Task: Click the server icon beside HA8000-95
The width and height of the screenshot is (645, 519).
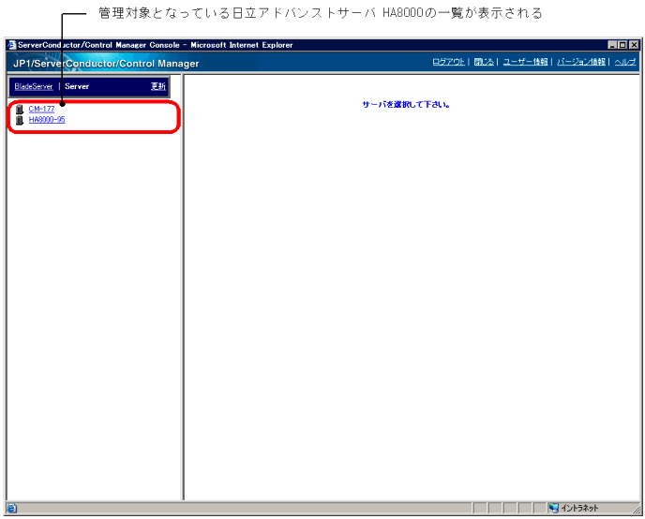Action: 20,120
